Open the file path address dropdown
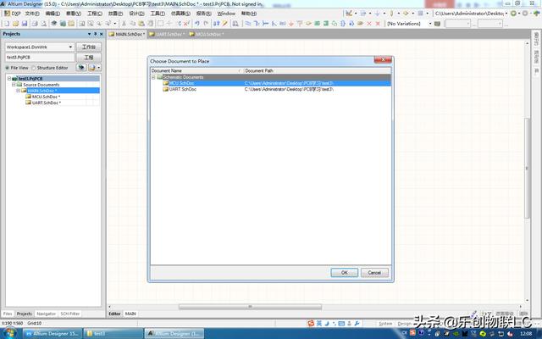Viewport: 542px width, 339px height. tap(506, 14)
